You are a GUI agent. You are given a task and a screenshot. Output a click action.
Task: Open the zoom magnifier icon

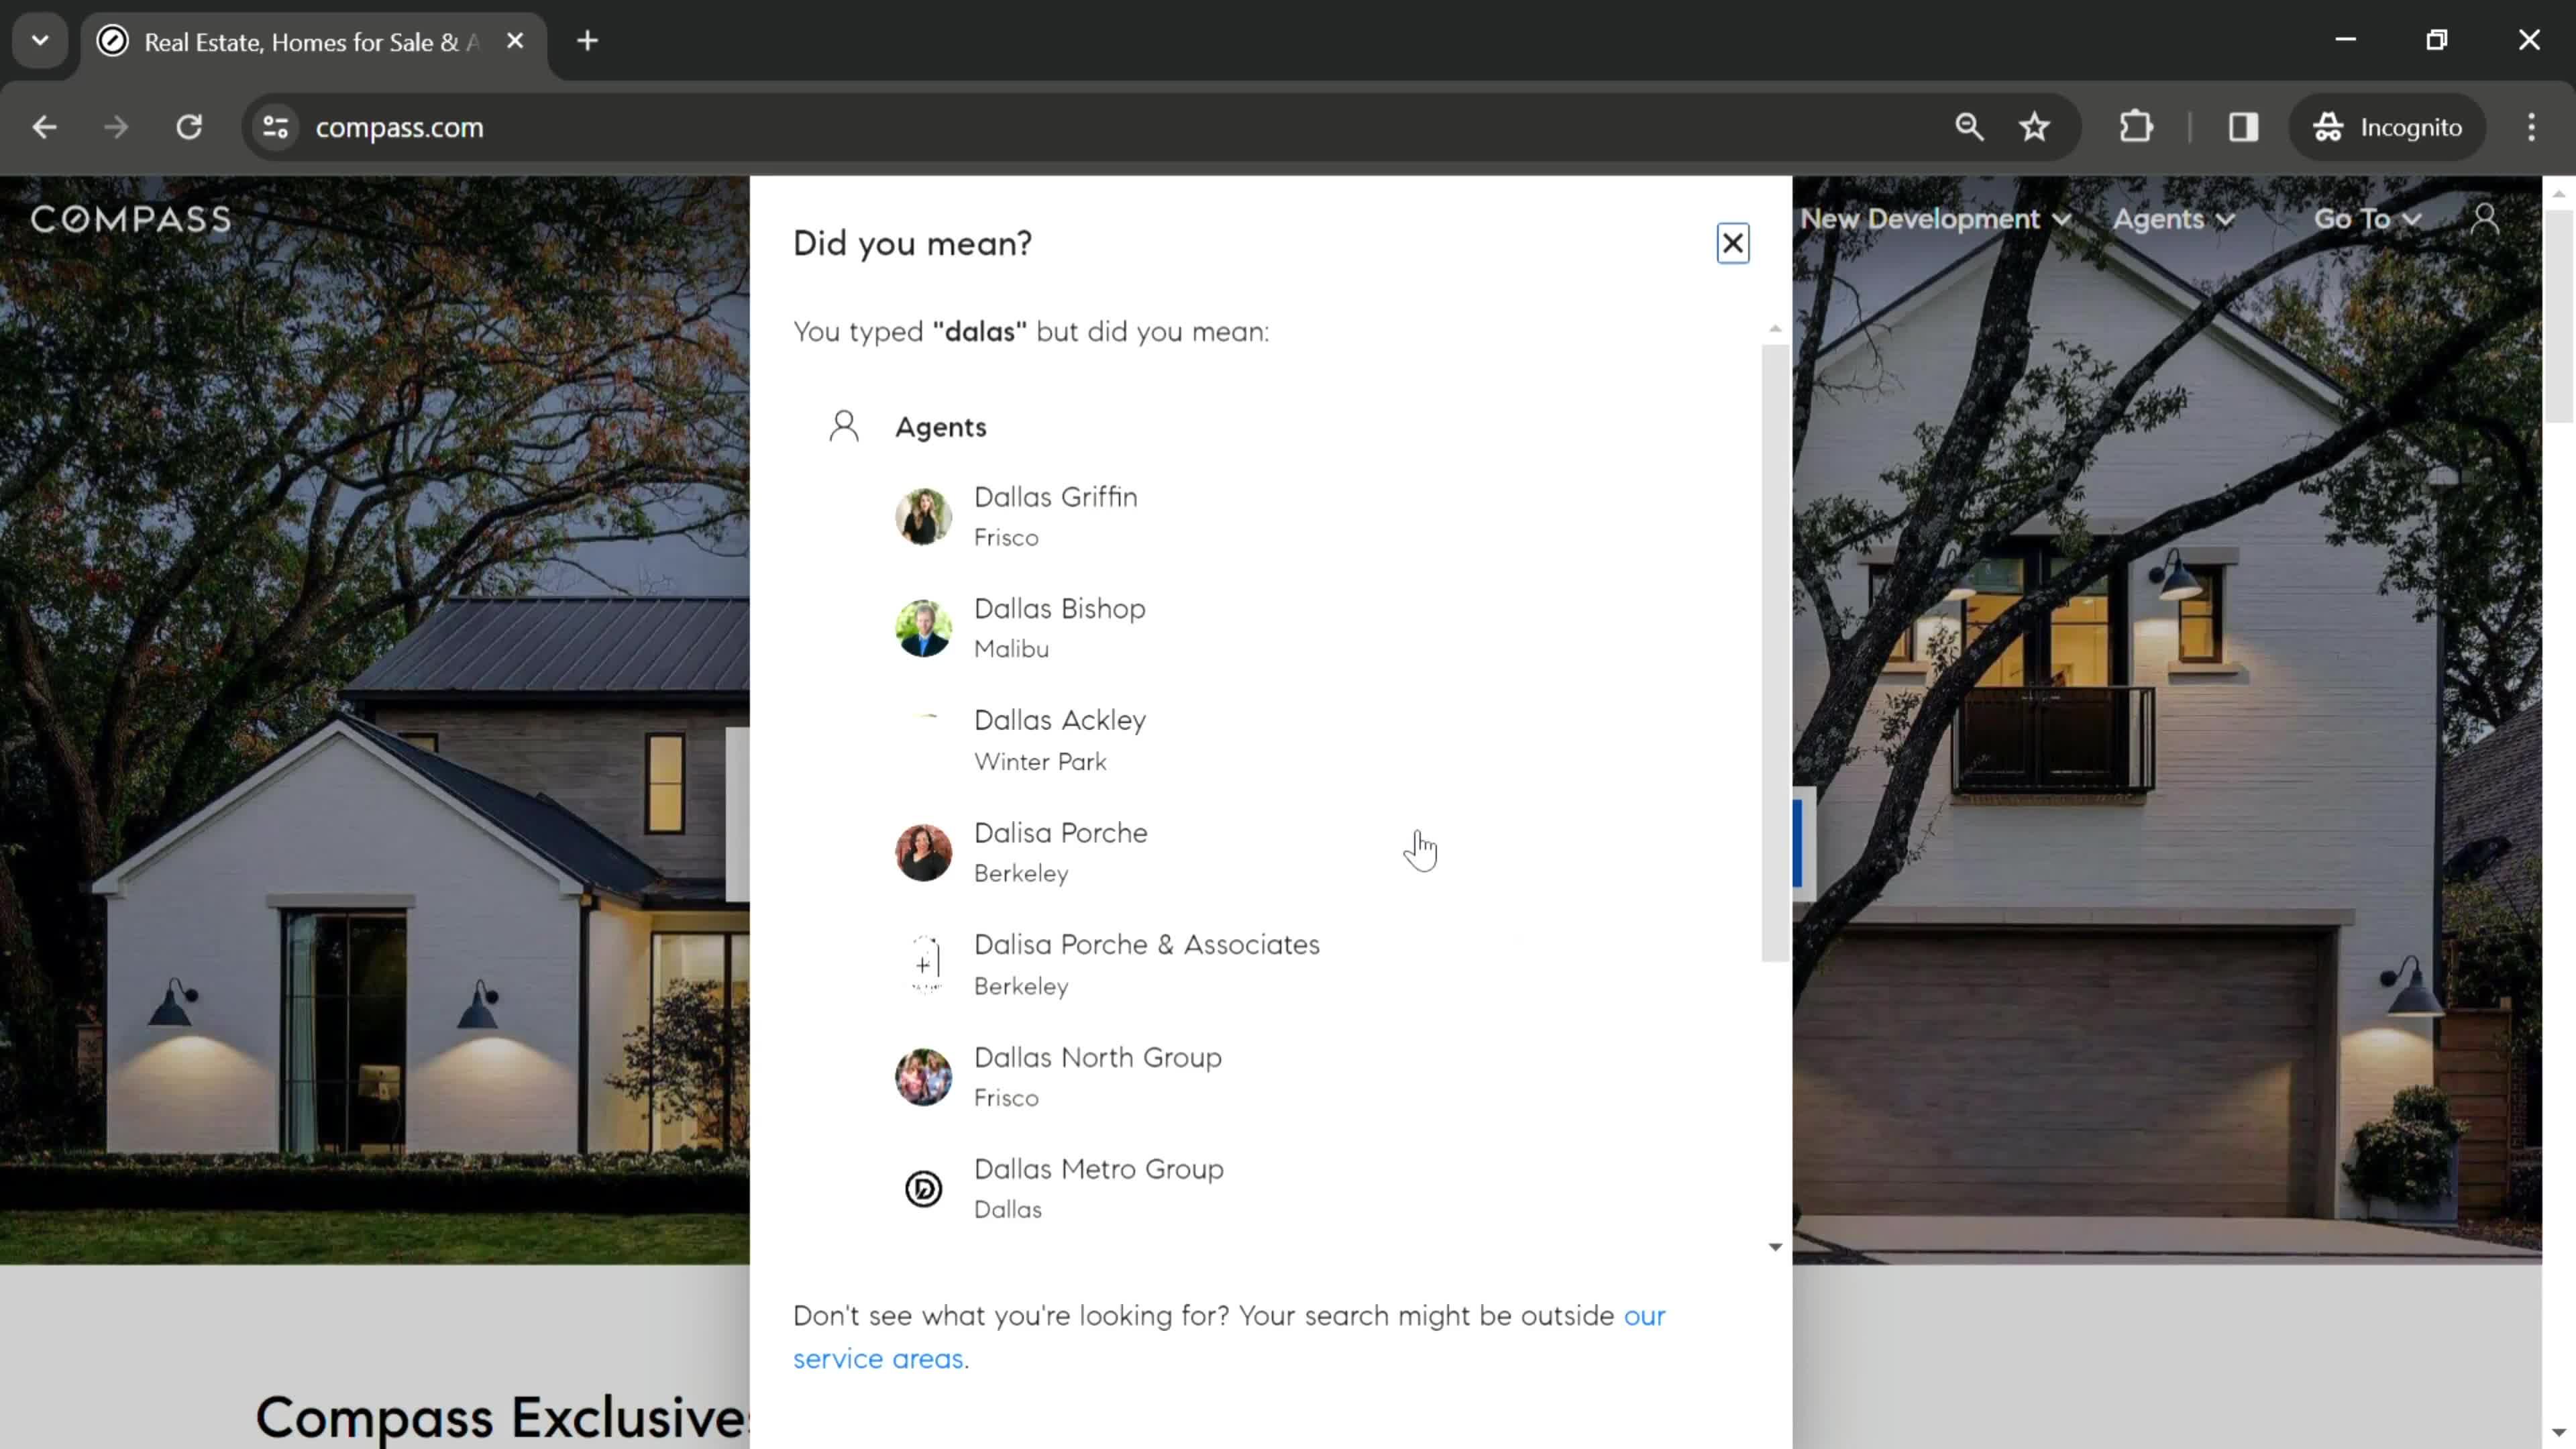(1969, 127)
